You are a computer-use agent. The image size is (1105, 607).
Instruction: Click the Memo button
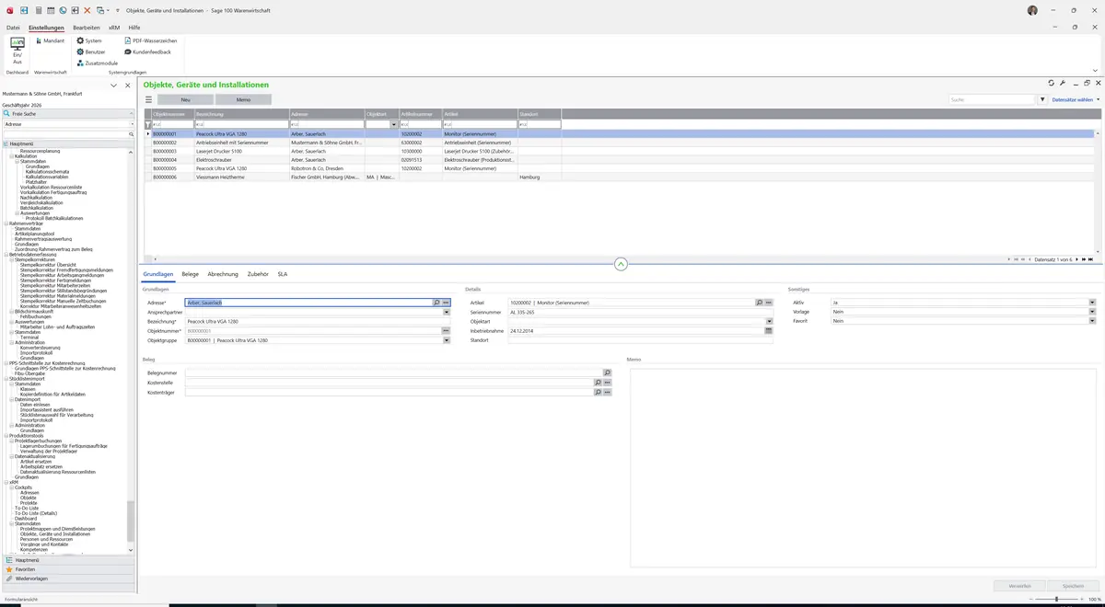point(243,99)
